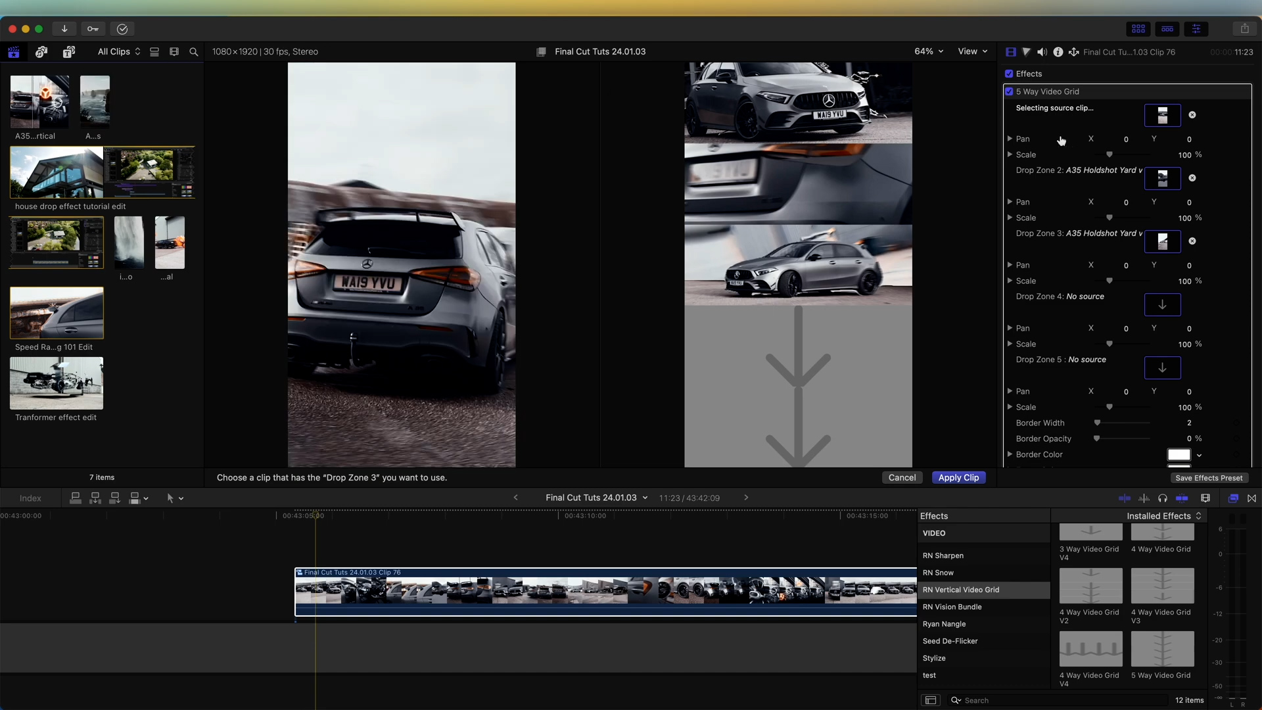
Task: Click the Apply Clip button
Action: pyautogui.click(x=958, y=478)
